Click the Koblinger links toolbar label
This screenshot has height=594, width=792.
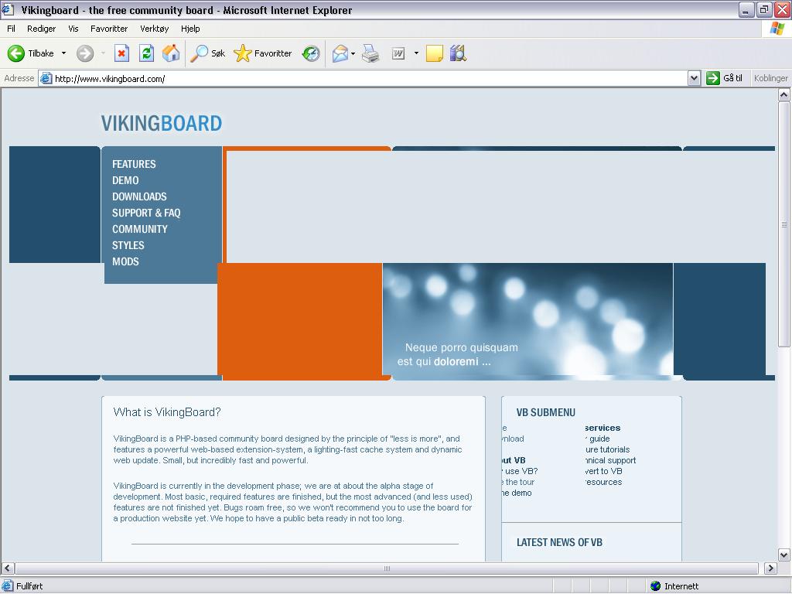[x=771, y=78]
